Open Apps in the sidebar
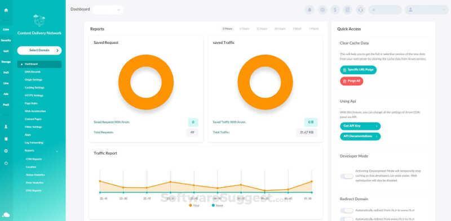Screen dimensions: 451x221 click(x=28, y=135)
